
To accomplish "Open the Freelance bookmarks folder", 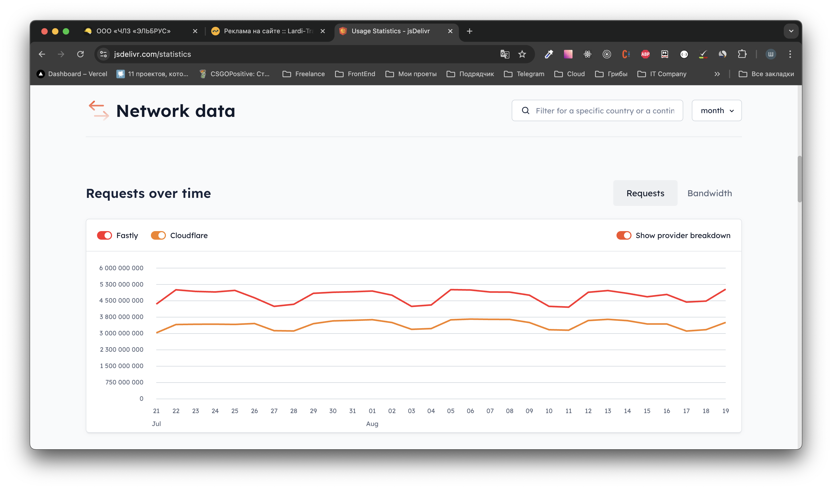I will pyautogui.click(x=304, y=74).
